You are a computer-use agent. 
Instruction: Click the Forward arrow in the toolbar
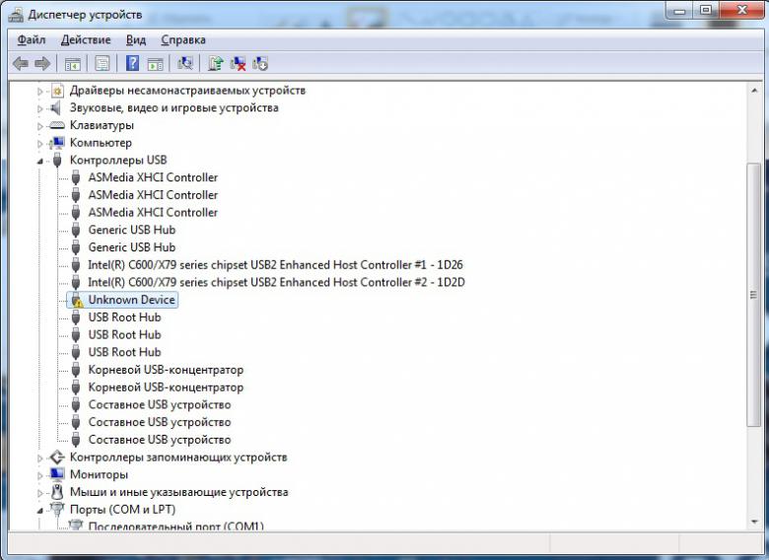(x=42, y=63)
